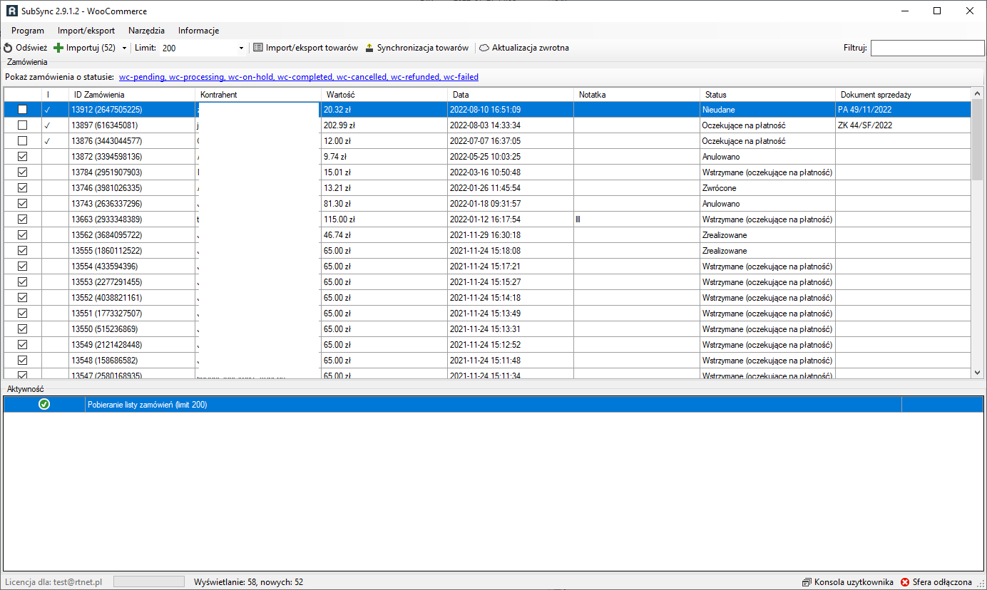Viewport: 987px width, 590px height.
Task: Click the Zwrócone status cell
Action: point(767,188)
